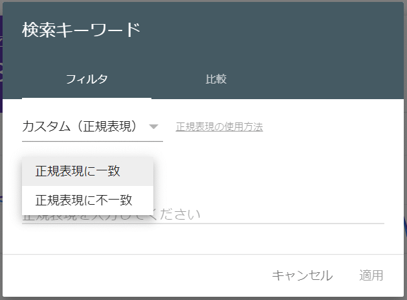407x300 pixels.
Task: Click the 適用 button
Action: pos(371,275)
